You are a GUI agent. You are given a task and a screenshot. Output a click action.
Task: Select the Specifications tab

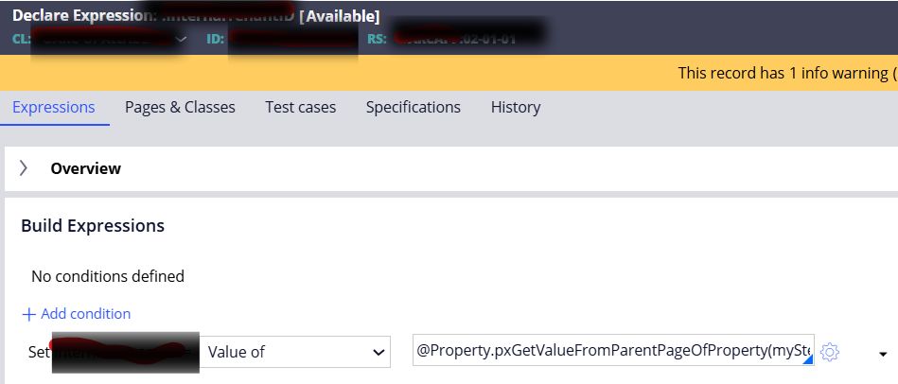414,107
